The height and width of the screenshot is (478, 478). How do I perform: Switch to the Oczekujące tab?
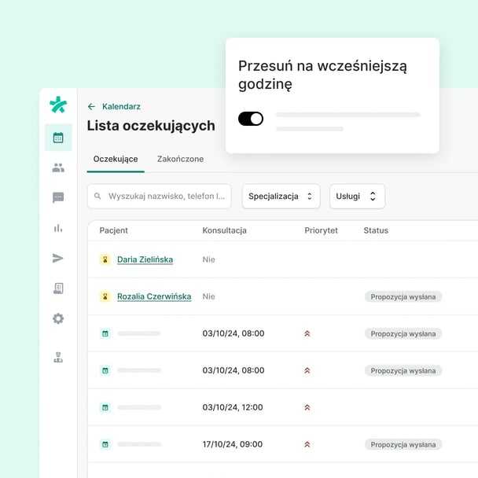[116, 159]
